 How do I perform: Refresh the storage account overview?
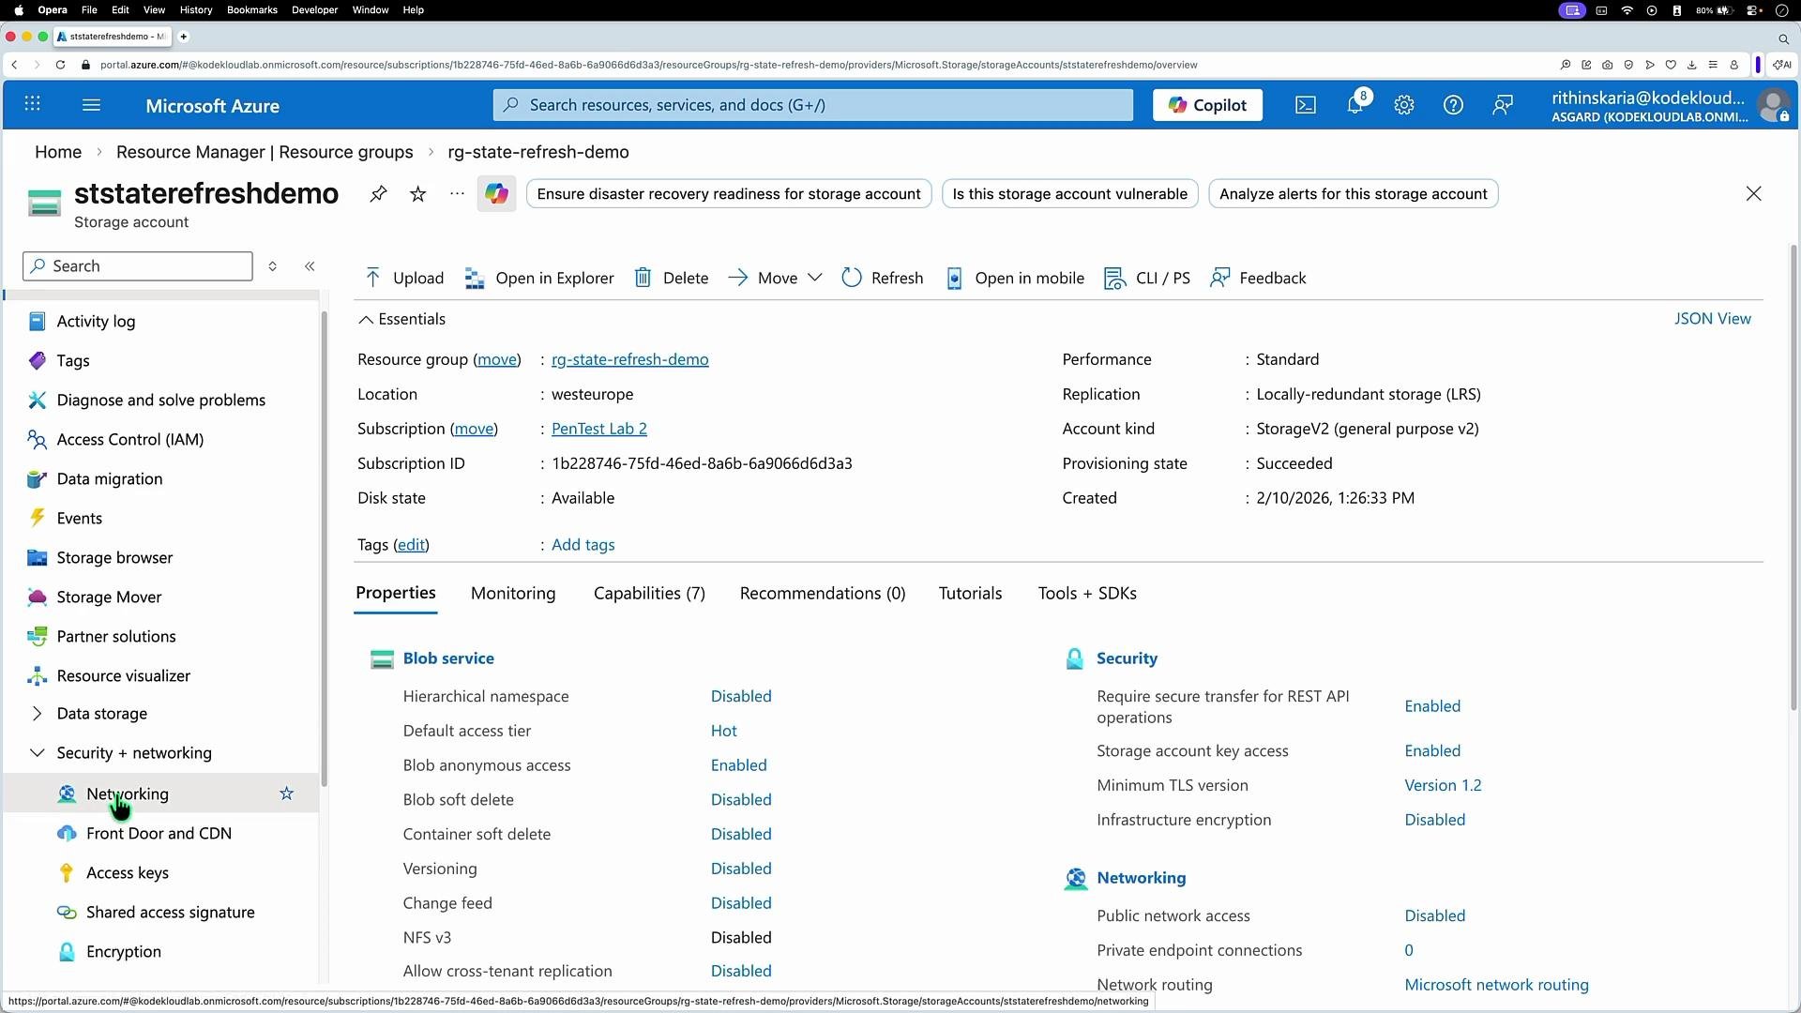(882, 278)
